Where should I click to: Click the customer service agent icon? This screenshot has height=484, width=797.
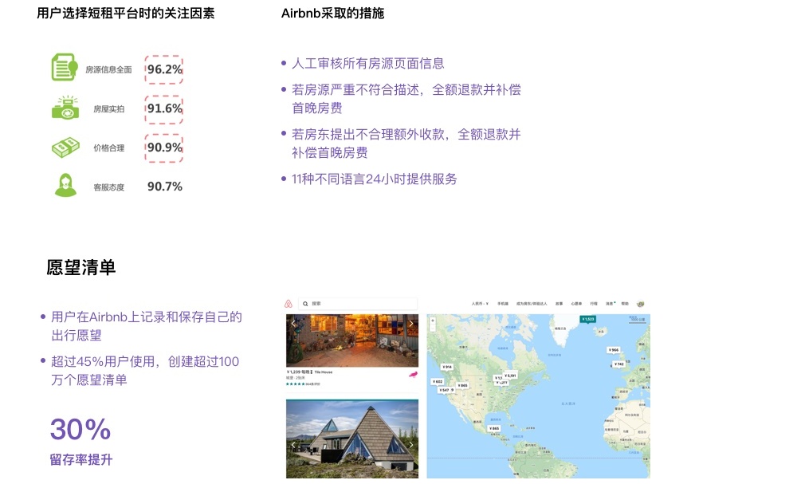[x=65, y=185]
